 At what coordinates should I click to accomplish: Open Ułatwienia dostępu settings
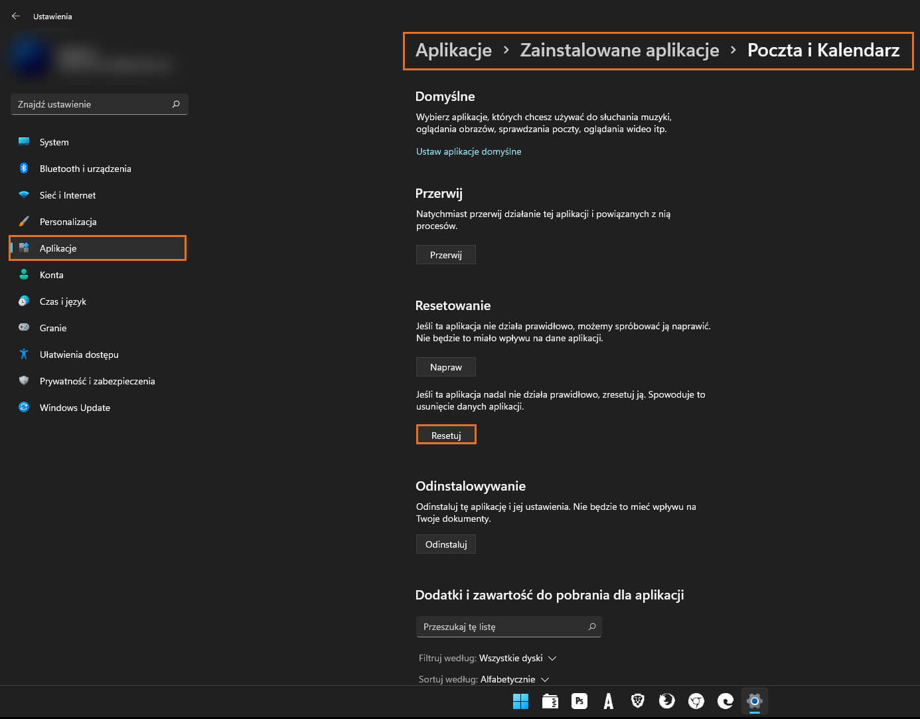(x=99, y=355)
